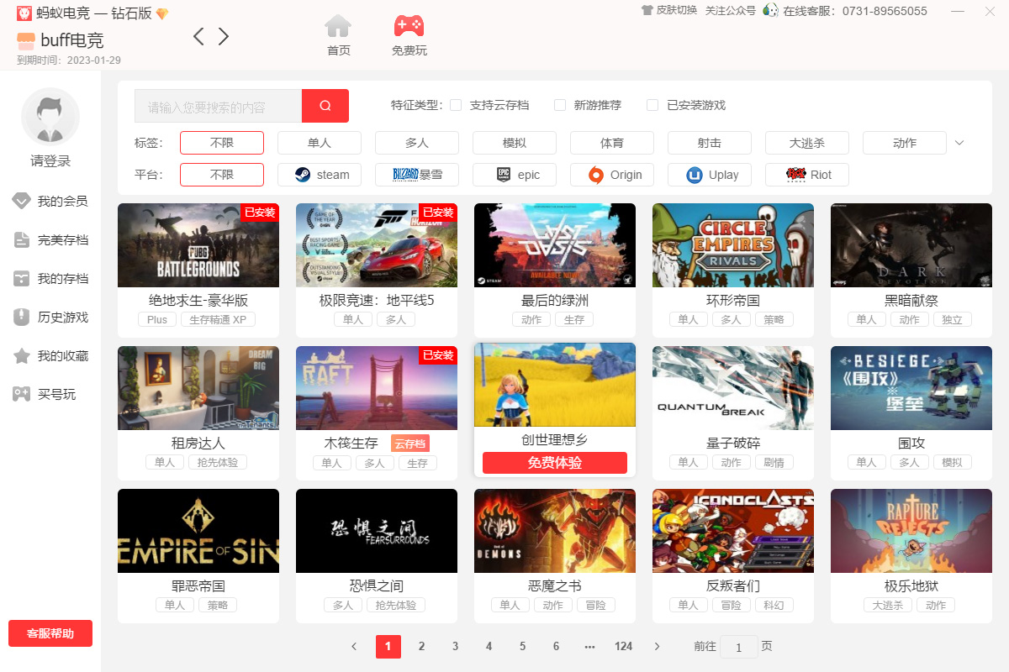Open 完美存档 document icon
The width and height of the screenshot is (1009, 672).
point(21,240)
